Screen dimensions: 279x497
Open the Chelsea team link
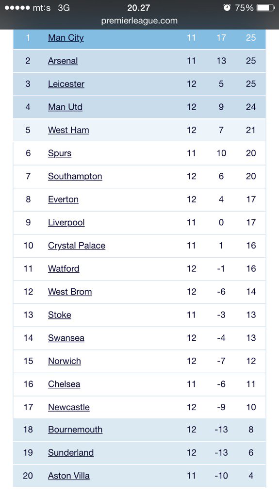(x=64, y=384)
